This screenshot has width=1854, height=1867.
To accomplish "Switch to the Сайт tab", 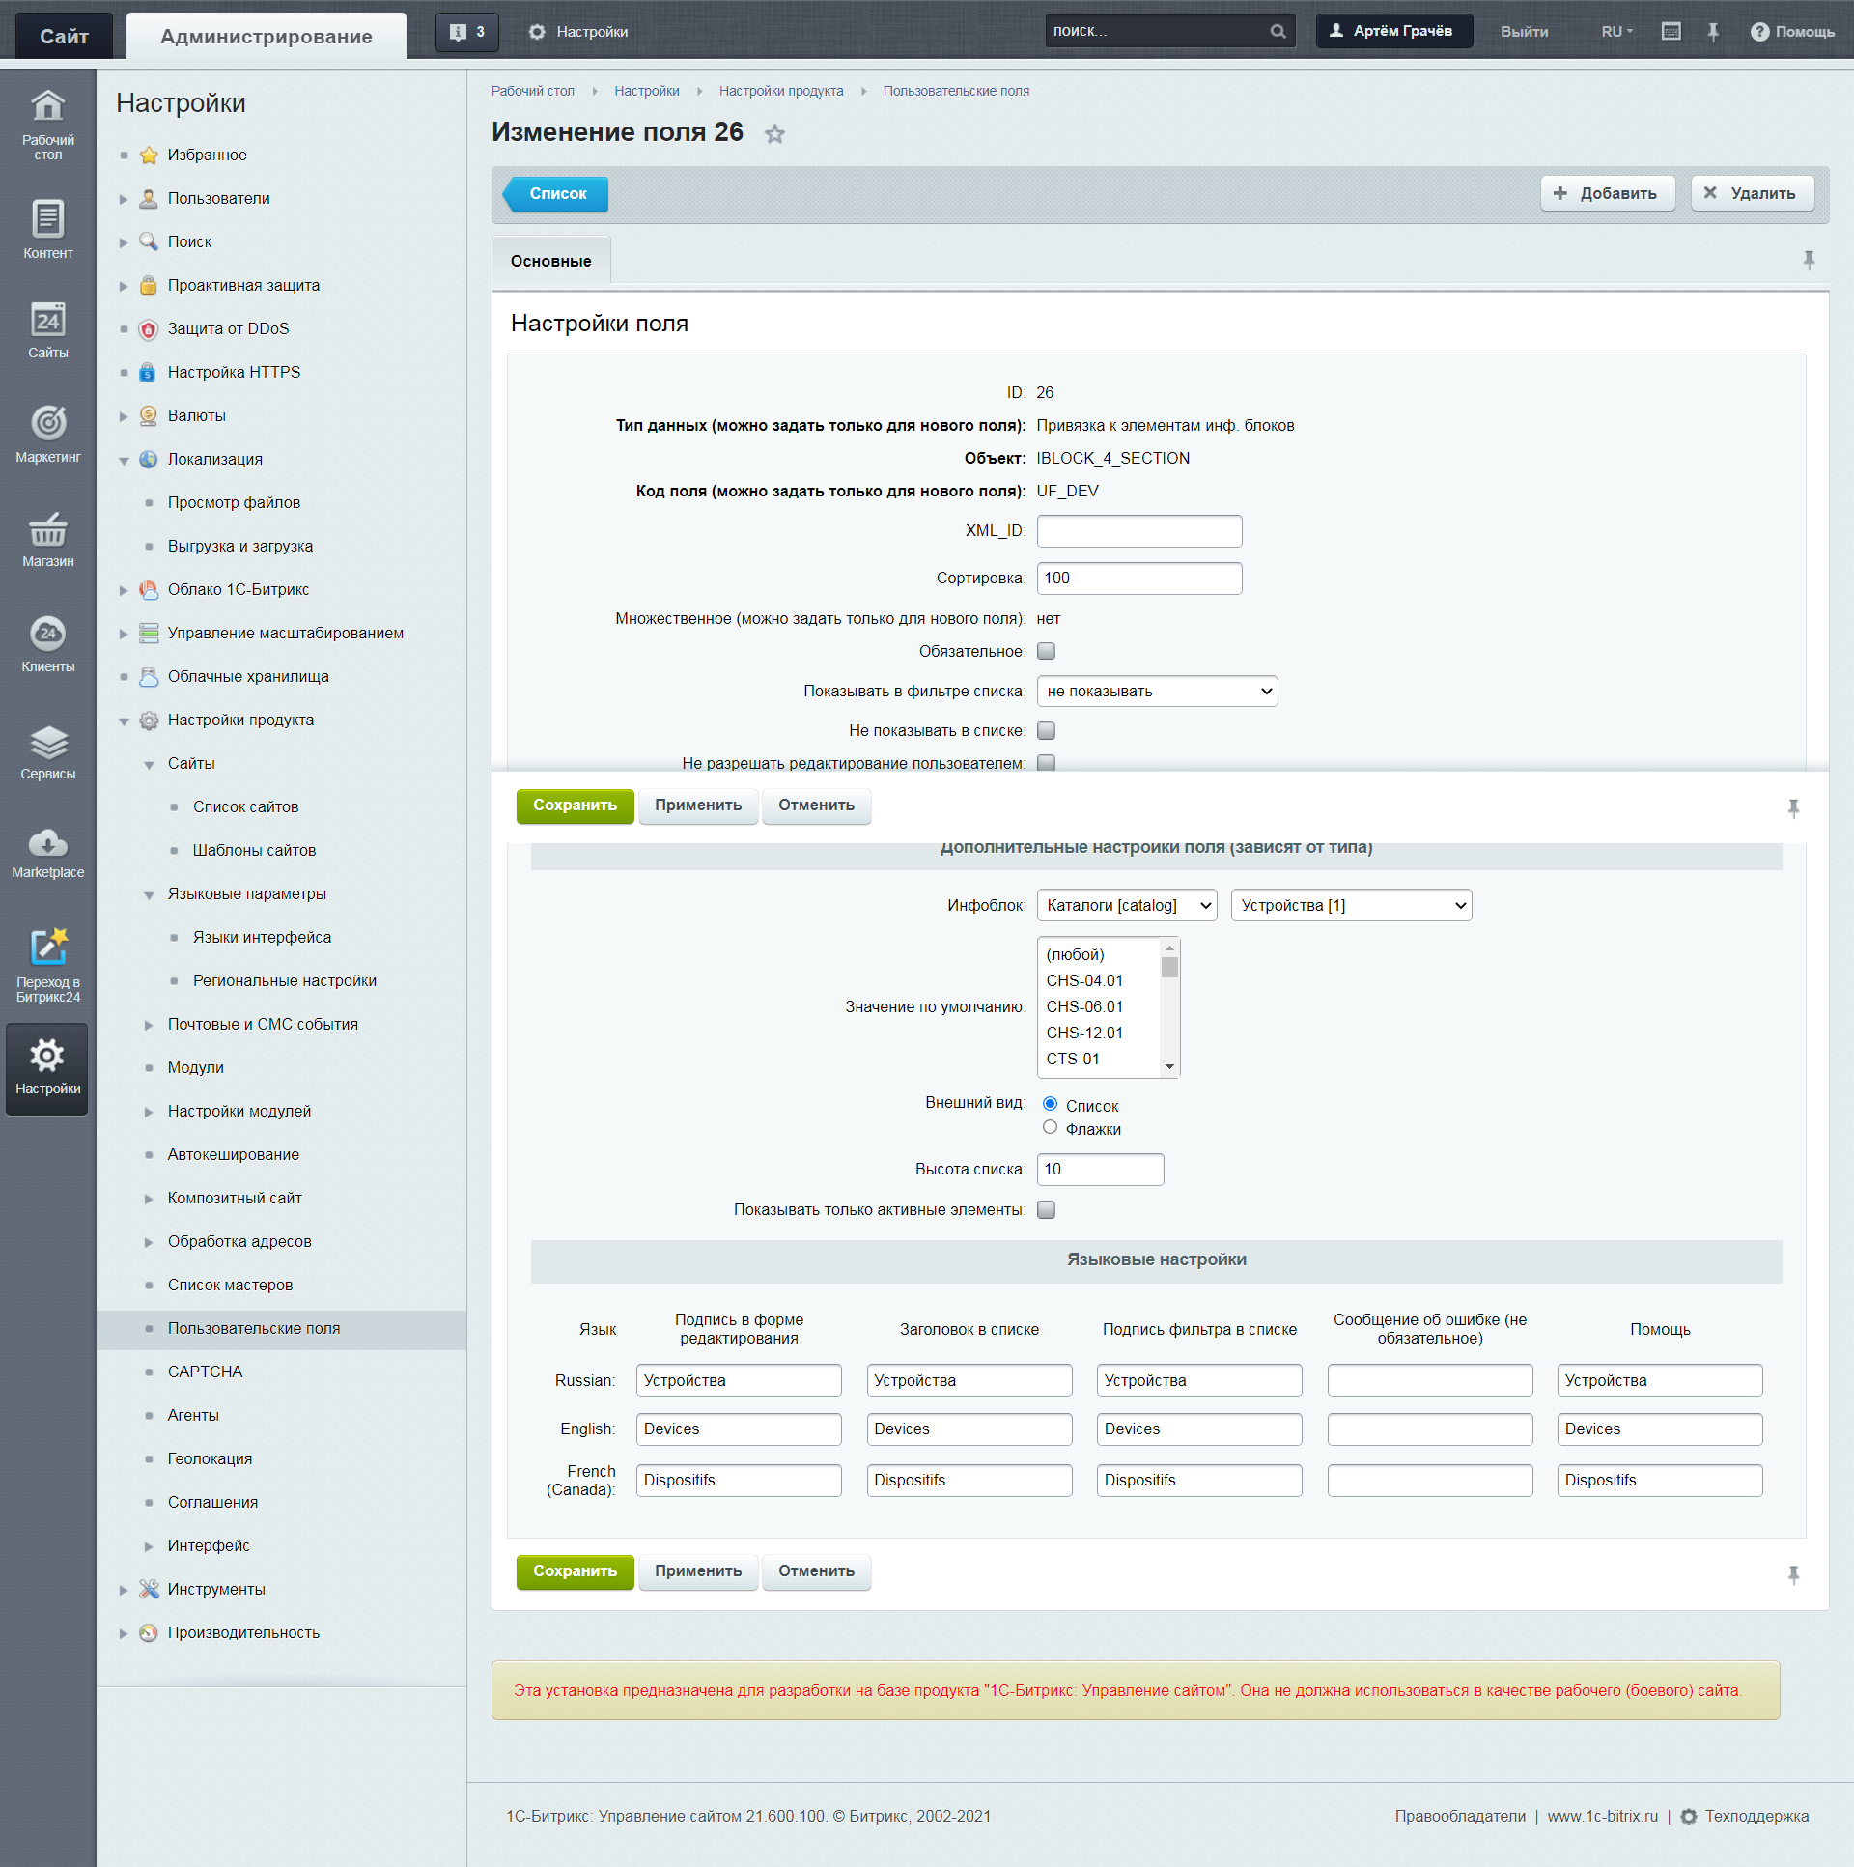I will 64,37.
